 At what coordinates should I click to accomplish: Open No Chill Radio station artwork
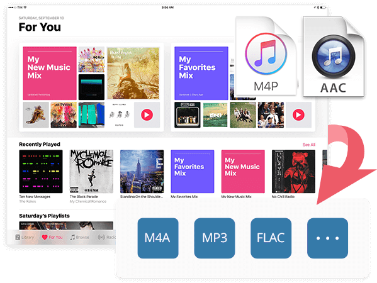293,171
